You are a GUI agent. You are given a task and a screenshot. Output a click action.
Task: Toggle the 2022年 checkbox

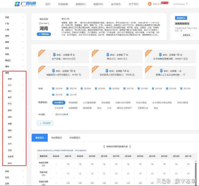(x=53, y=88)
